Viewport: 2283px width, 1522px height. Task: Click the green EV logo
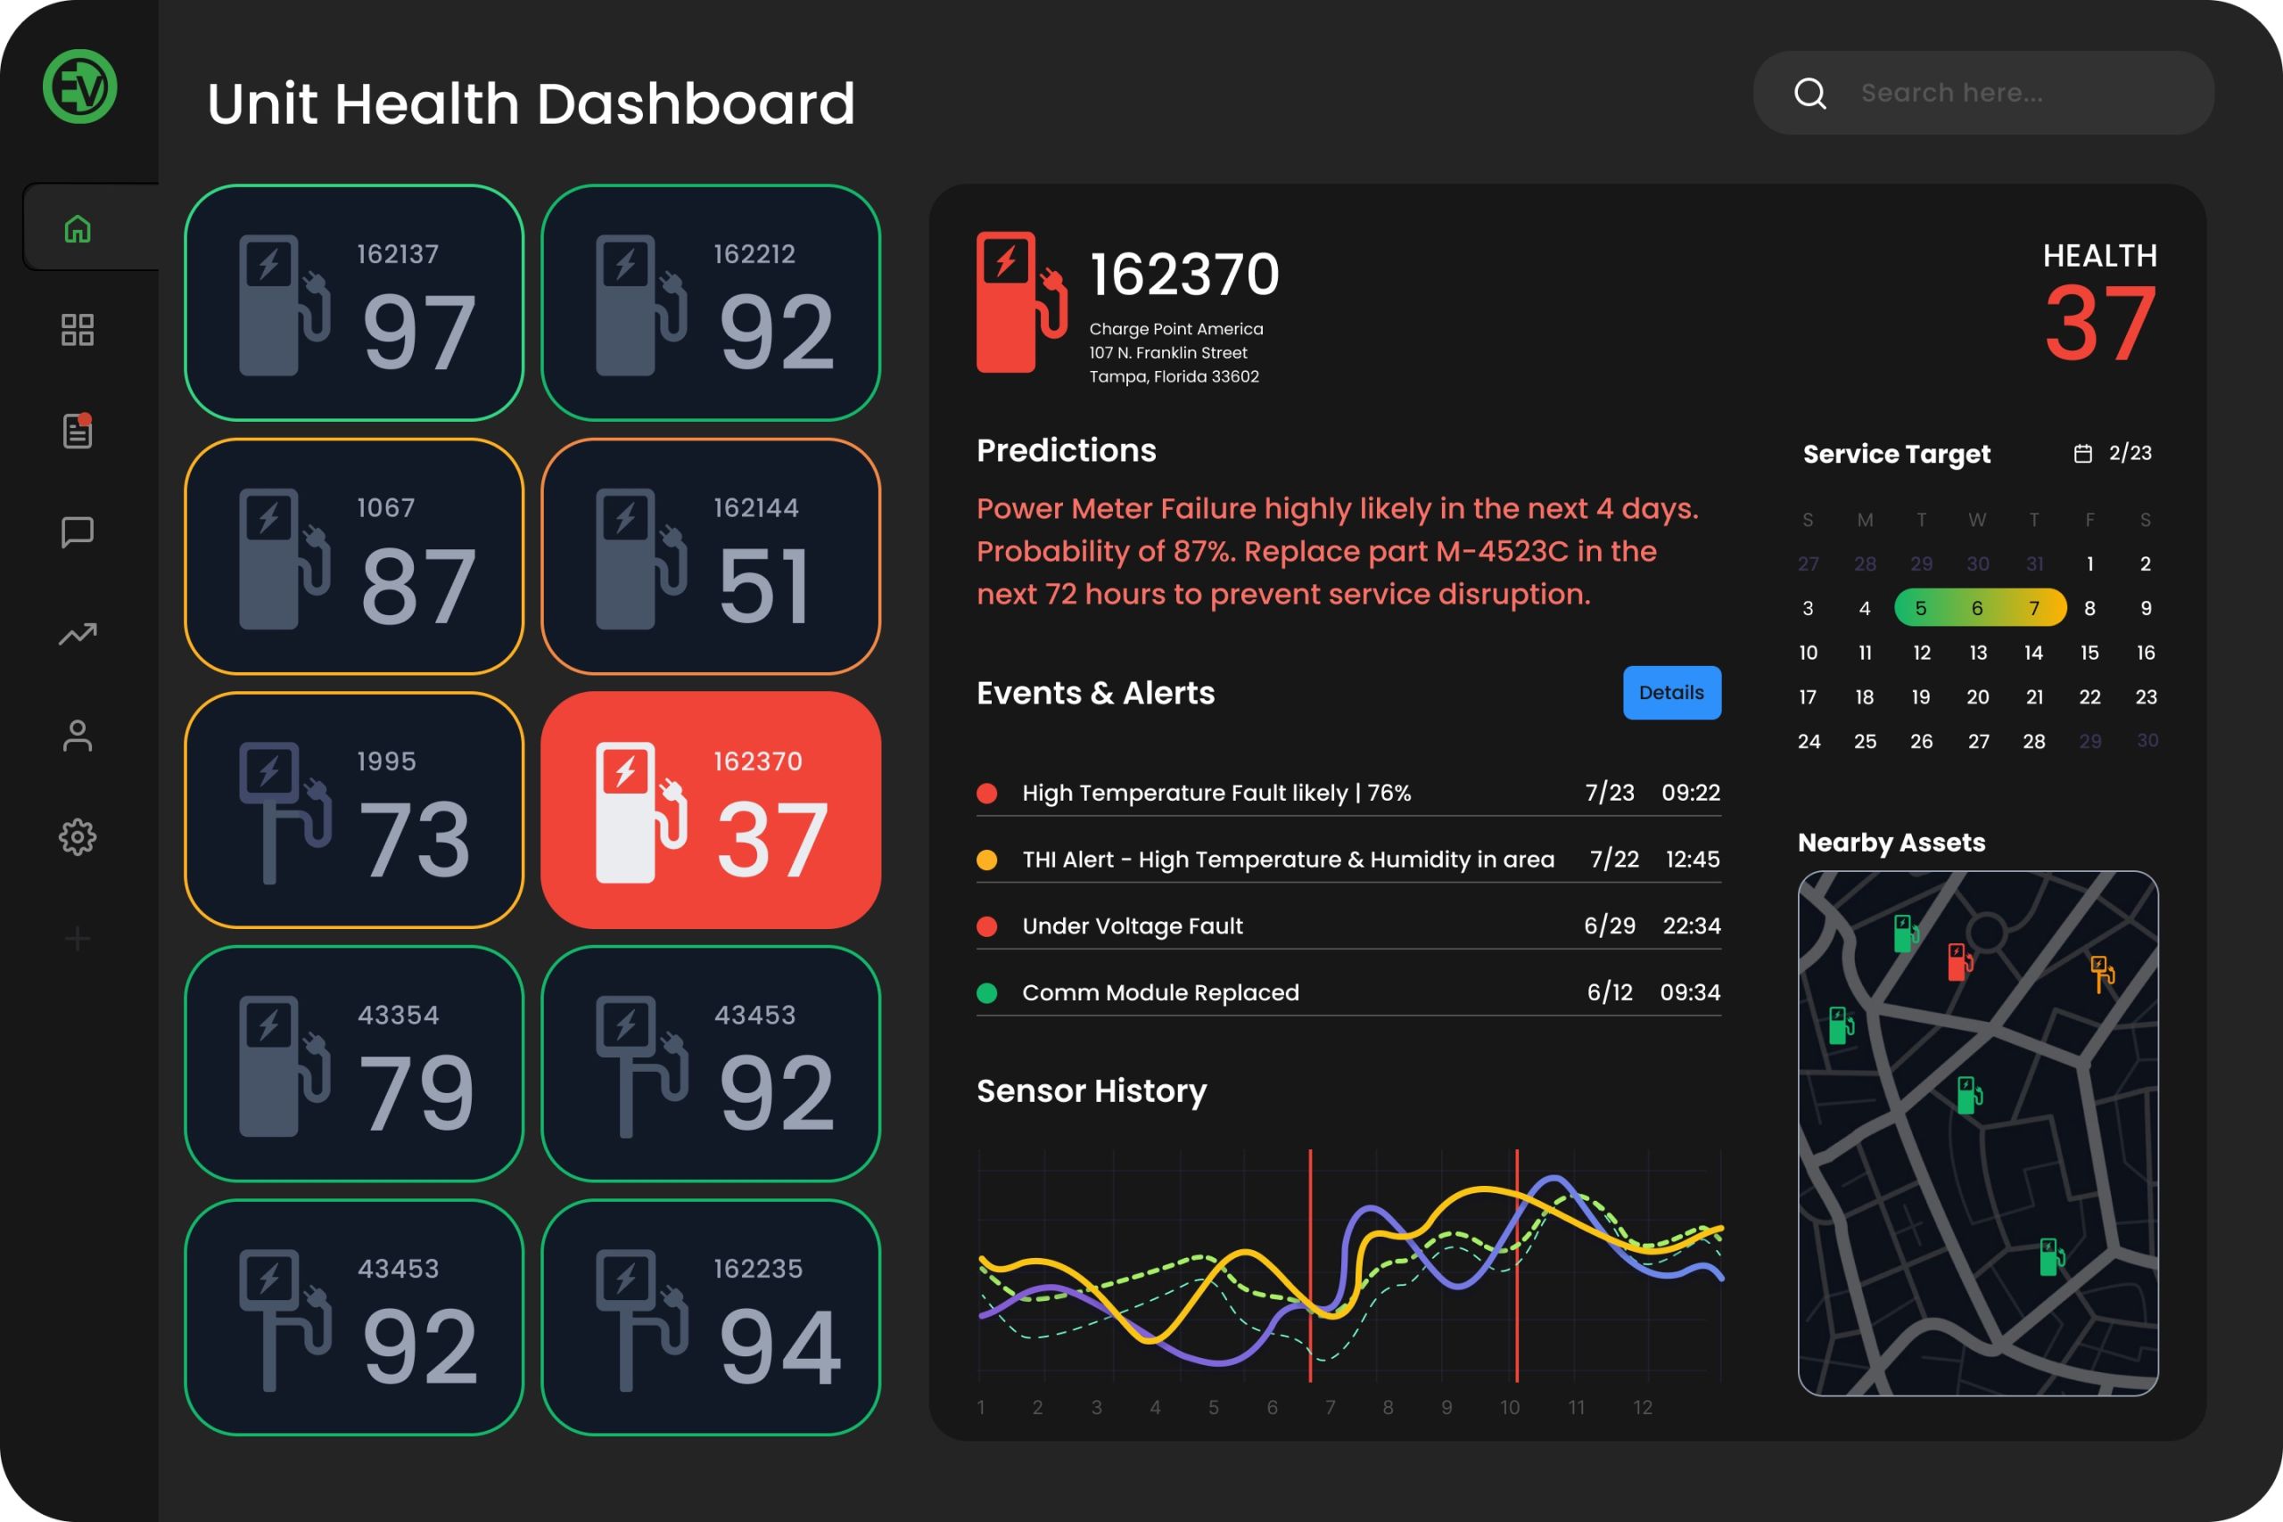coord(79,86)
